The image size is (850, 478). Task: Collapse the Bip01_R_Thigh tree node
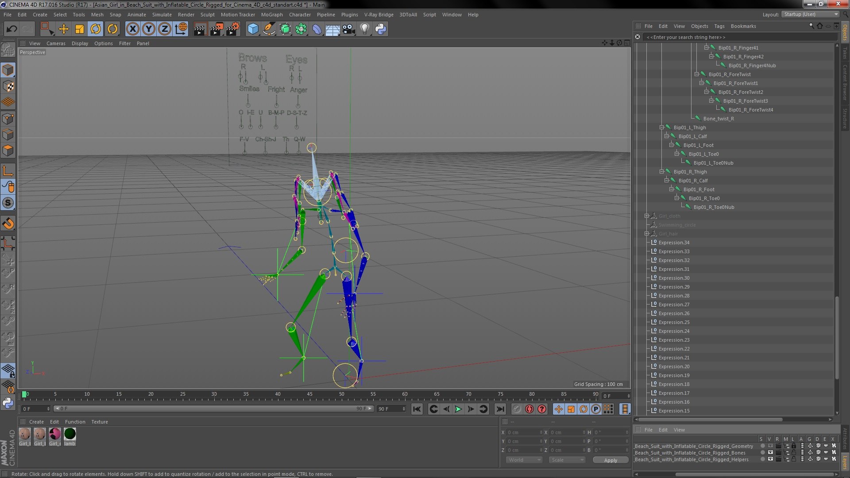(662, 172)
